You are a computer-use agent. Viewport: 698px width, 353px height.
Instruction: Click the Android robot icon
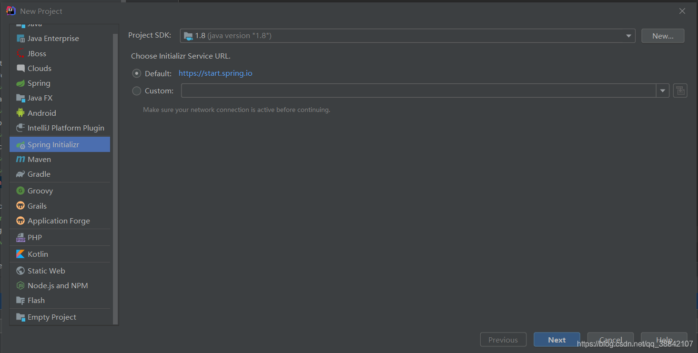20,113
